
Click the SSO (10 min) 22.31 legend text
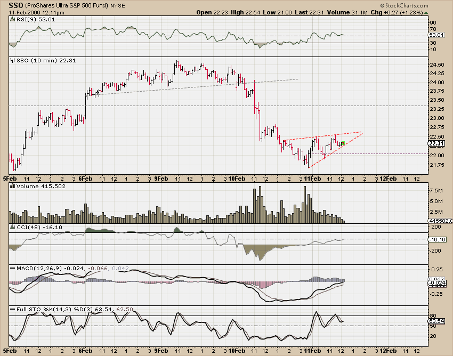click(46, 60)
